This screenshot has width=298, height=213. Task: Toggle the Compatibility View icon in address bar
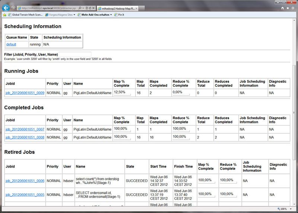point(87,8)
